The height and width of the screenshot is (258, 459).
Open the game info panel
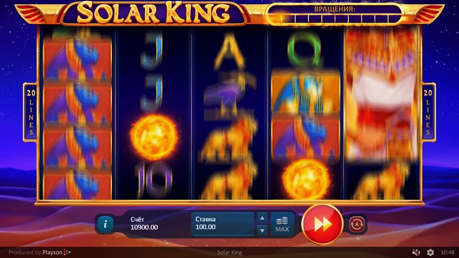[x=105, y=224]
